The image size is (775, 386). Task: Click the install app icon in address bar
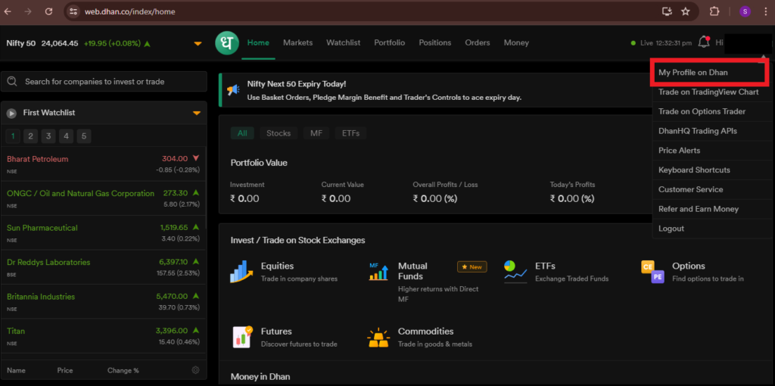coord(667,11)
